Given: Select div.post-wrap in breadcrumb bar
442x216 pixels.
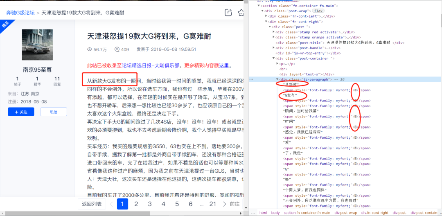Looking at the screenshot, I should [346, 213].
